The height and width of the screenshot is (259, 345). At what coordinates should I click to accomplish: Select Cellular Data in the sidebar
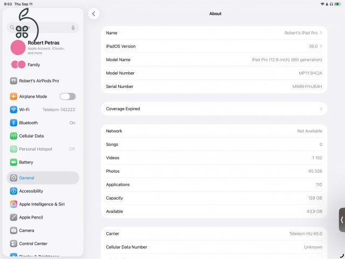[x=43, y=136]
